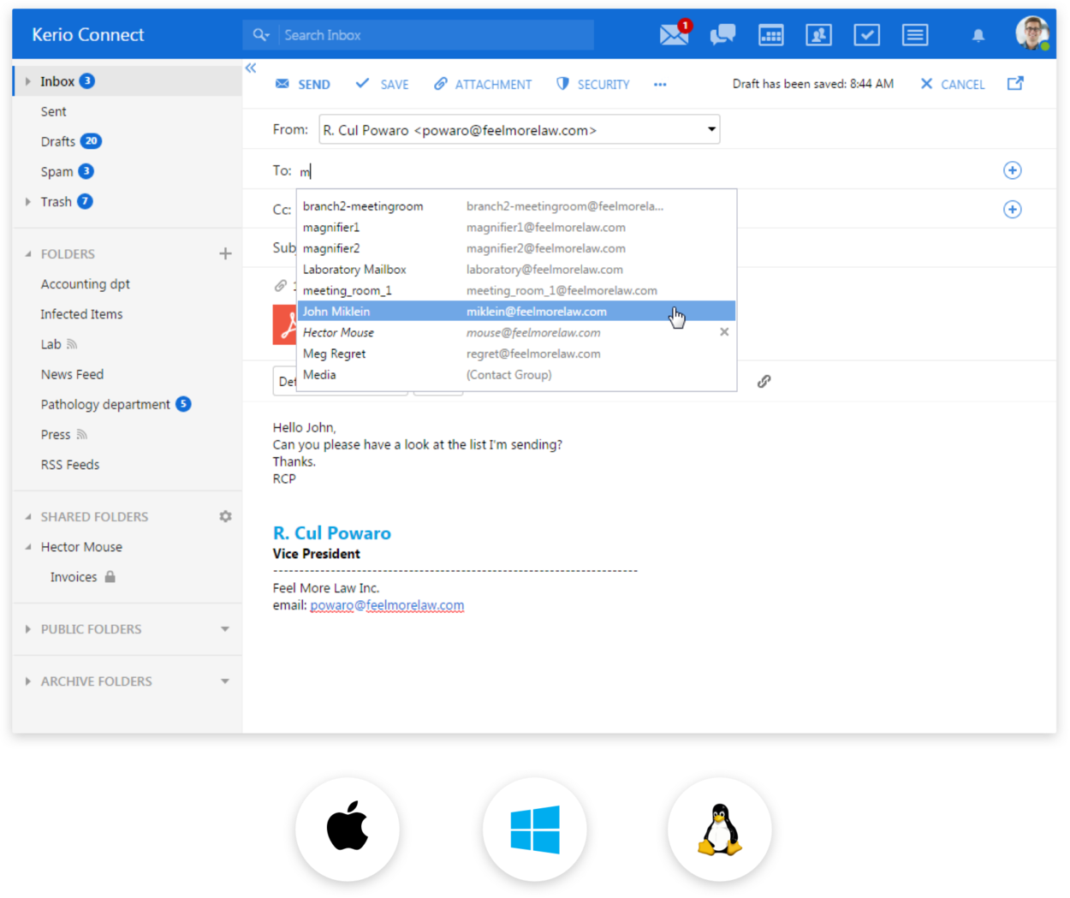Collapse the SHARED FOLDERS section
This screenshot has width=1070, height=898.
[x=28, y=517]
